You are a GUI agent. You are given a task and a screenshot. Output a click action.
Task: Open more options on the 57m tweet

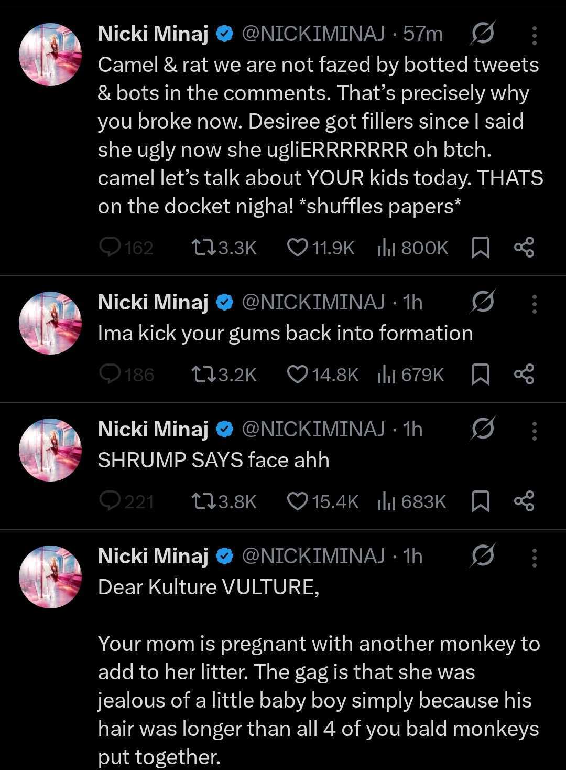tap(534, 35)
